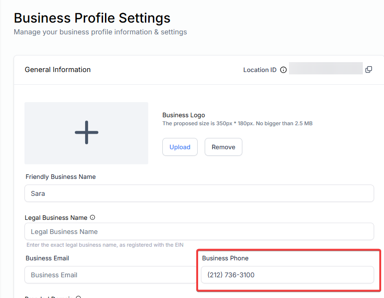This screenshot has height=298, width=384.
Task: Click the General Information section header
Action: [57, 70]
